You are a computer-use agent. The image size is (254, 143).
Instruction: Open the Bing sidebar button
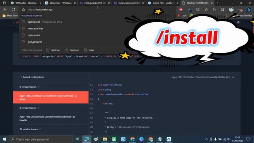[x=249, y=10]
